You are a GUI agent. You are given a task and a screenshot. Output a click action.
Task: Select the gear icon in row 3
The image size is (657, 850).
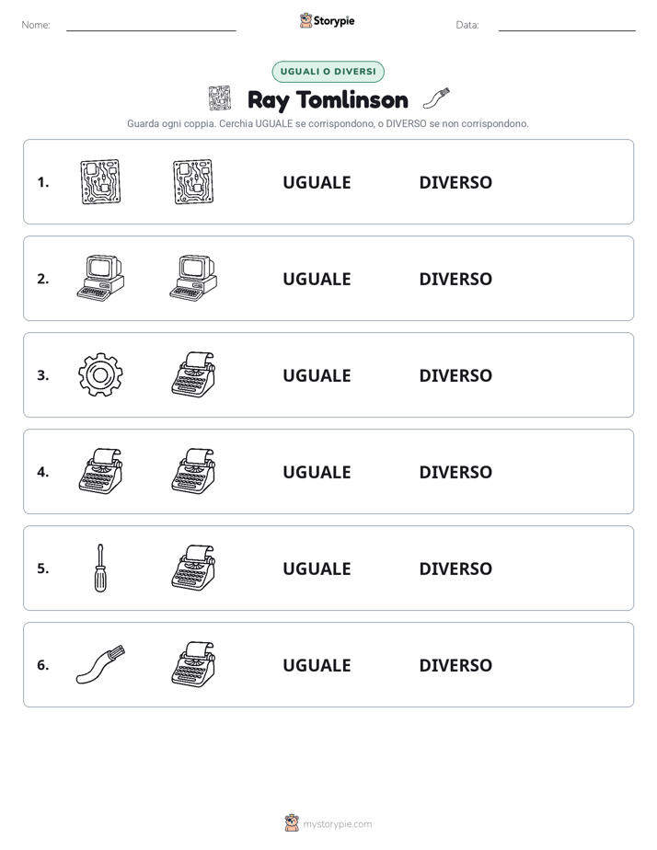[x=100, y=374]
